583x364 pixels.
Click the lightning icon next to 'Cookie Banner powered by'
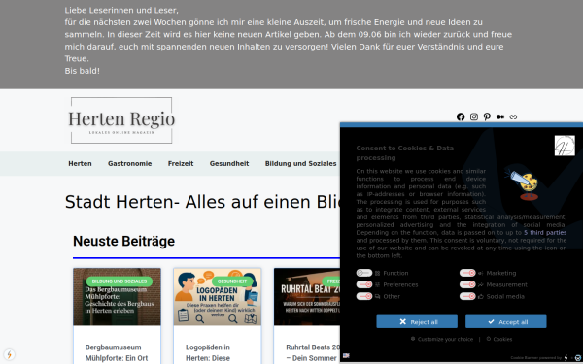566,358
